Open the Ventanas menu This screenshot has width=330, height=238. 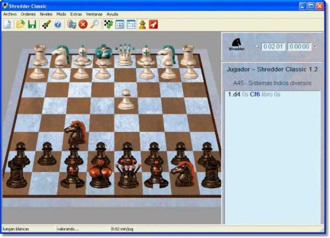(94, 14)
